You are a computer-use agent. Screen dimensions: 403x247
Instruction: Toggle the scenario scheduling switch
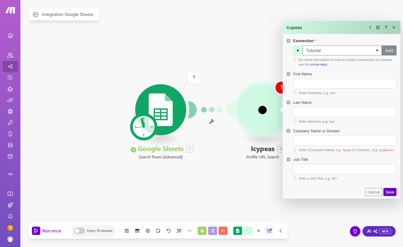click(x=80, y=231)
